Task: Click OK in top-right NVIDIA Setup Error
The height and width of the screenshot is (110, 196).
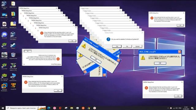Action: (x=180, y=25)
